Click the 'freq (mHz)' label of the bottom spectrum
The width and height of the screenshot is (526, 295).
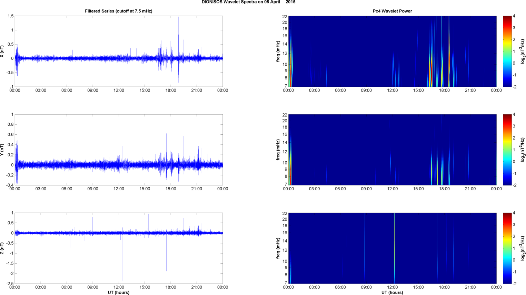(x=278, y=248)
